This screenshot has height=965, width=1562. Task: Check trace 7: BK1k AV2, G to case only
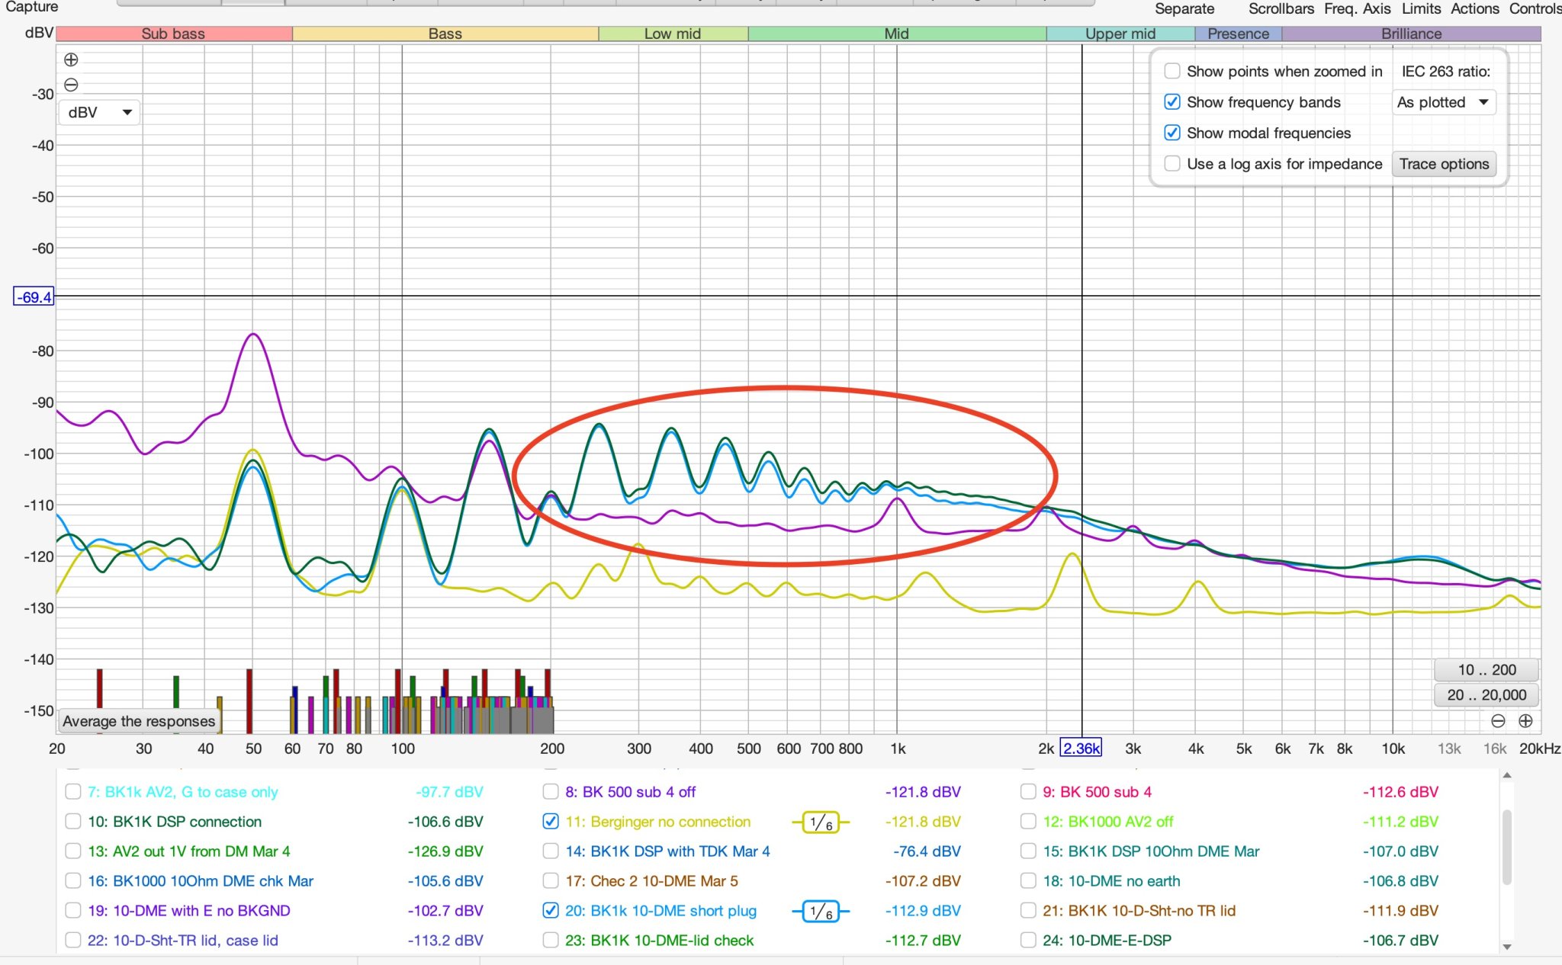coord(73,792)
